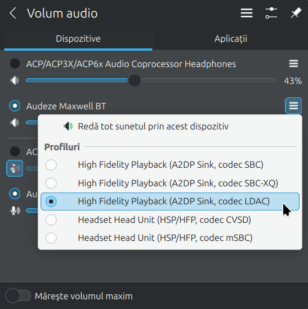Select codec SBC-XQ playback profile
The width and height of the screenshot is (308, 309).
(170, 183)
